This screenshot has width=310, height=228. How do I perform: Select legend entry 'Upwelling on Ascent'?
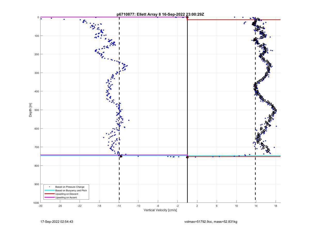(66, 198)
